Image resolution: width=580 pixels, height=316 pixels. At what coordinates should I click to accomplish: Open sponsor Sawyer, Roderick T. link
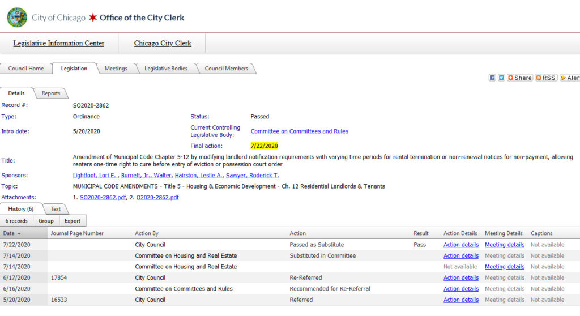point(253,176)
